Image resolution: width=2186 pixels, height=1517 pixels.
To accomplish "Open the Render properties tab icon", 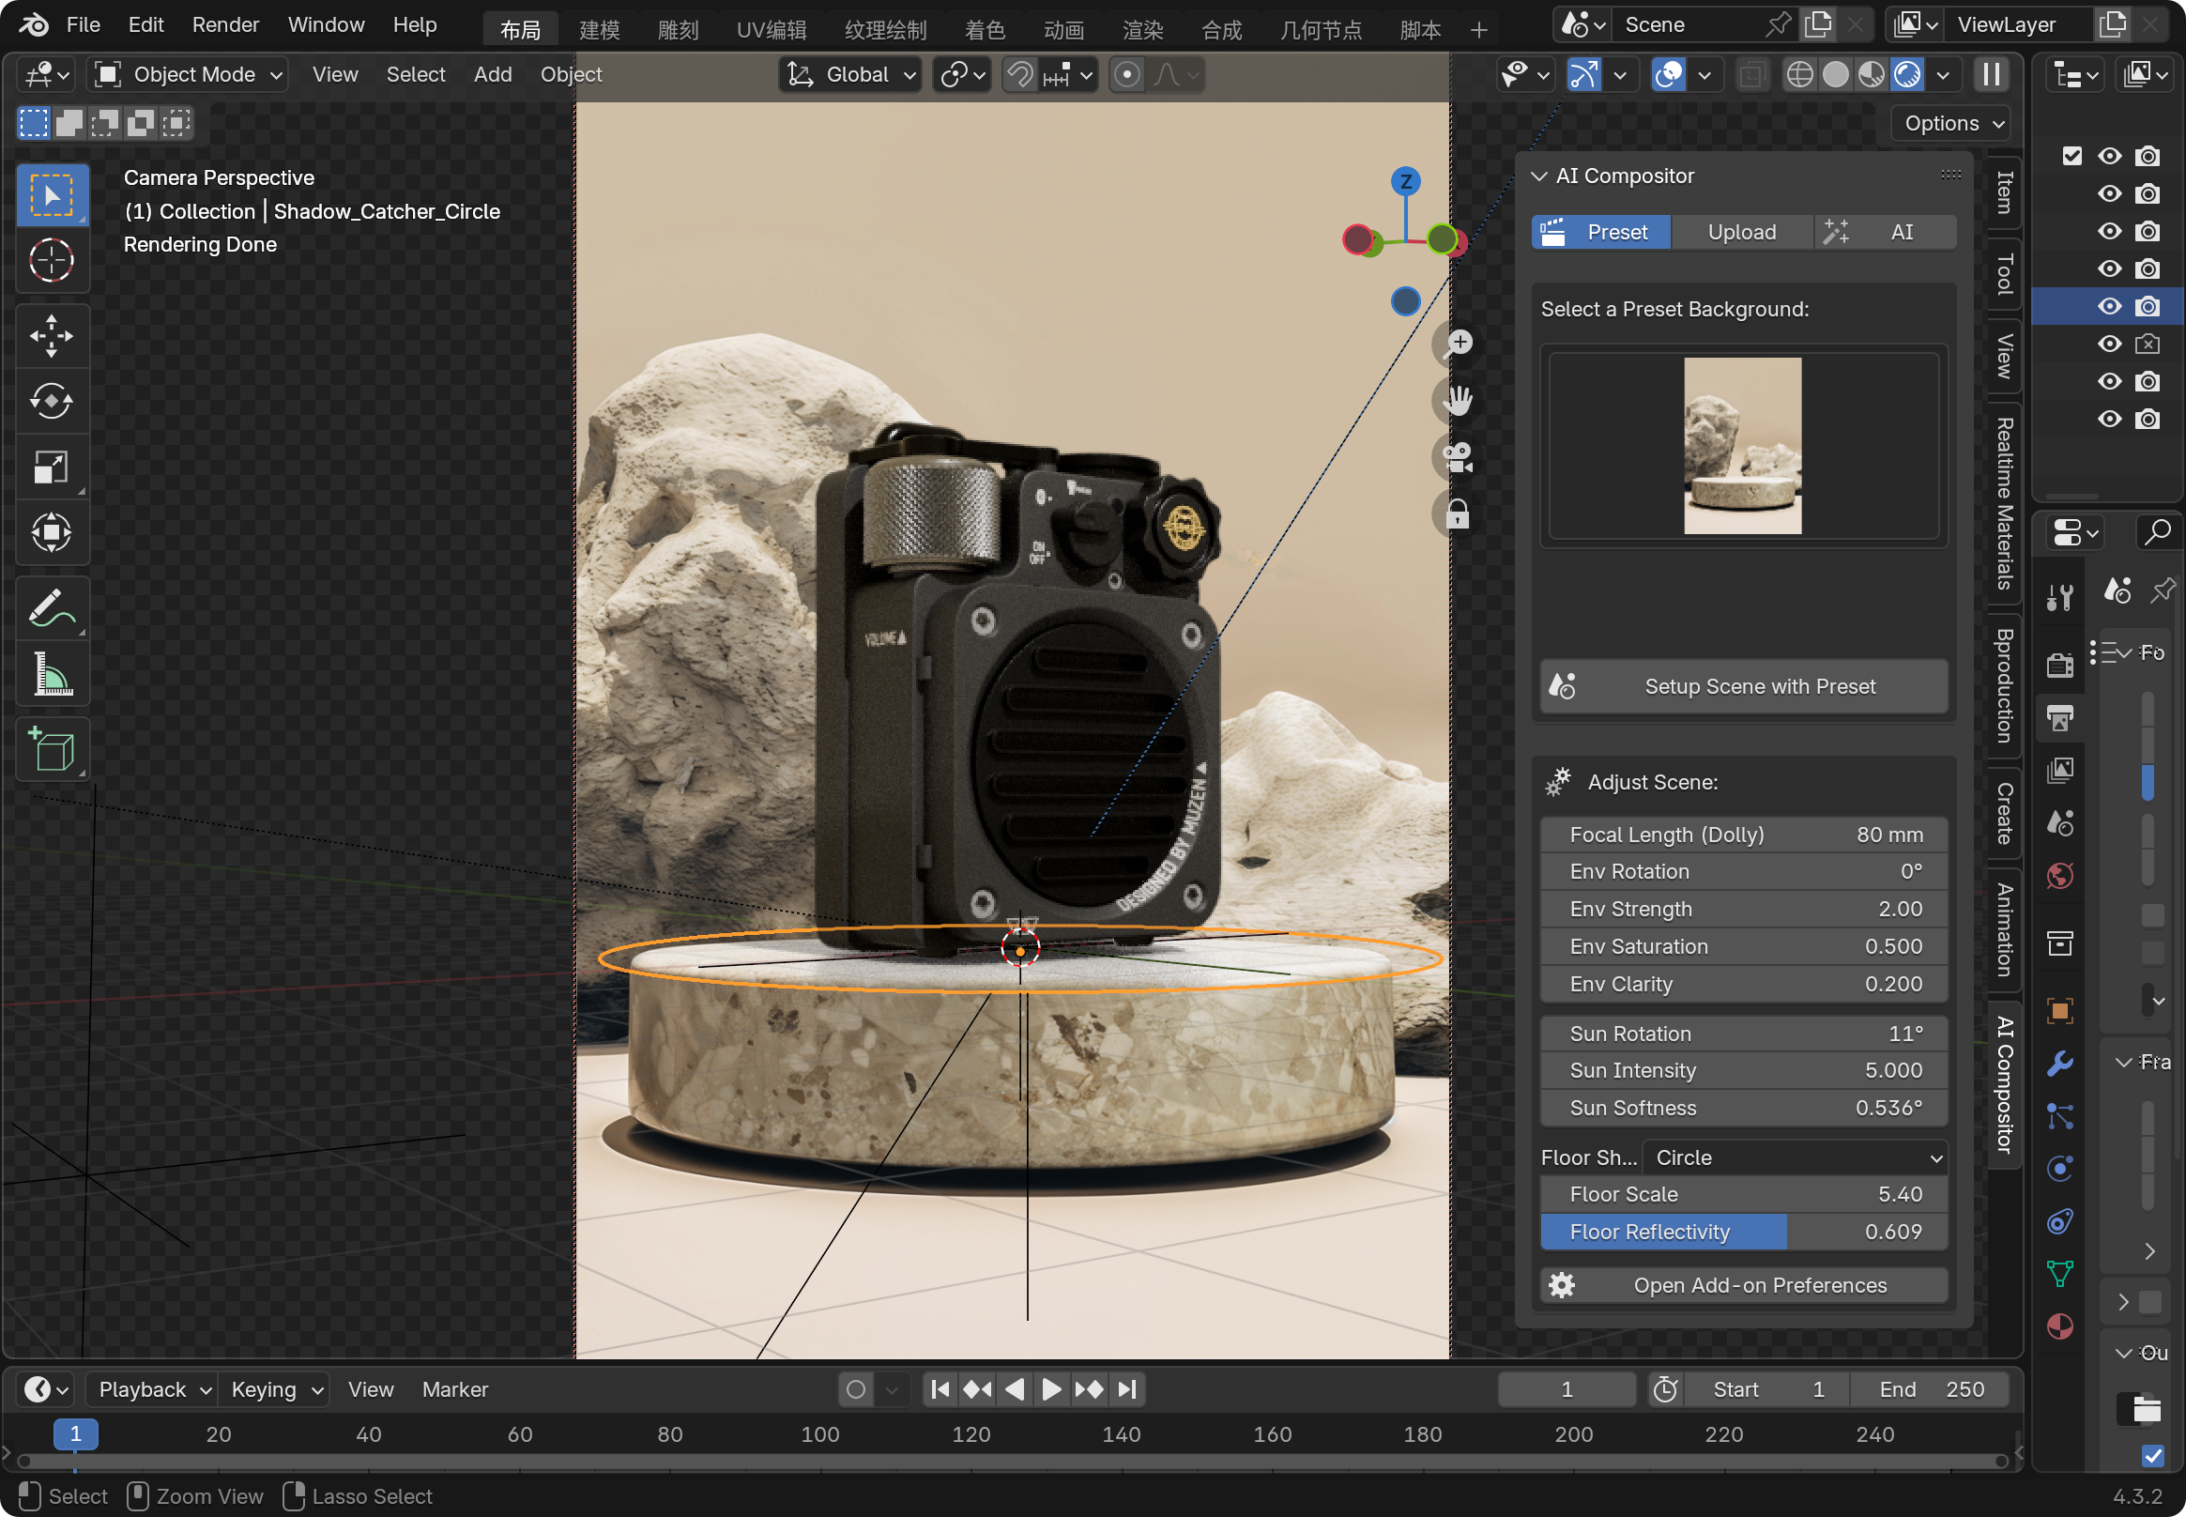I will [x=2059, y=665].
